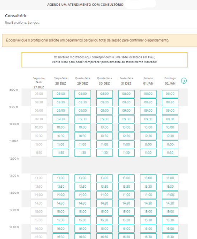
Task: Click the 30 DEZ Quinta-feira column header
Action: click(x=104, y=81)
